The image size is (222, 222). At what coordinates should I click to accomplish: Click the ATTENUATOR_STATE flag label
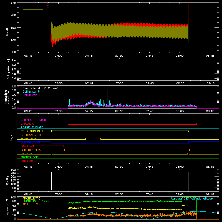point(34,120)
